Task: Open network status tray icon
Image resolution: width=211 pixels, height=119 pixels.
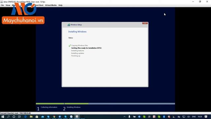Action: pyautogui.click(x=184, y=117)
